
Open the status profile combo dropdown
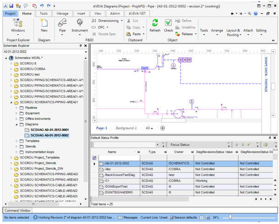157,144
